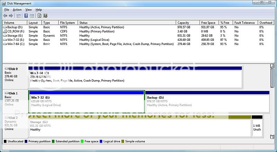This screenshot has height=152, width=277.
Task: Click the rightmost toolbar settings icon
Action: (45, 16)
